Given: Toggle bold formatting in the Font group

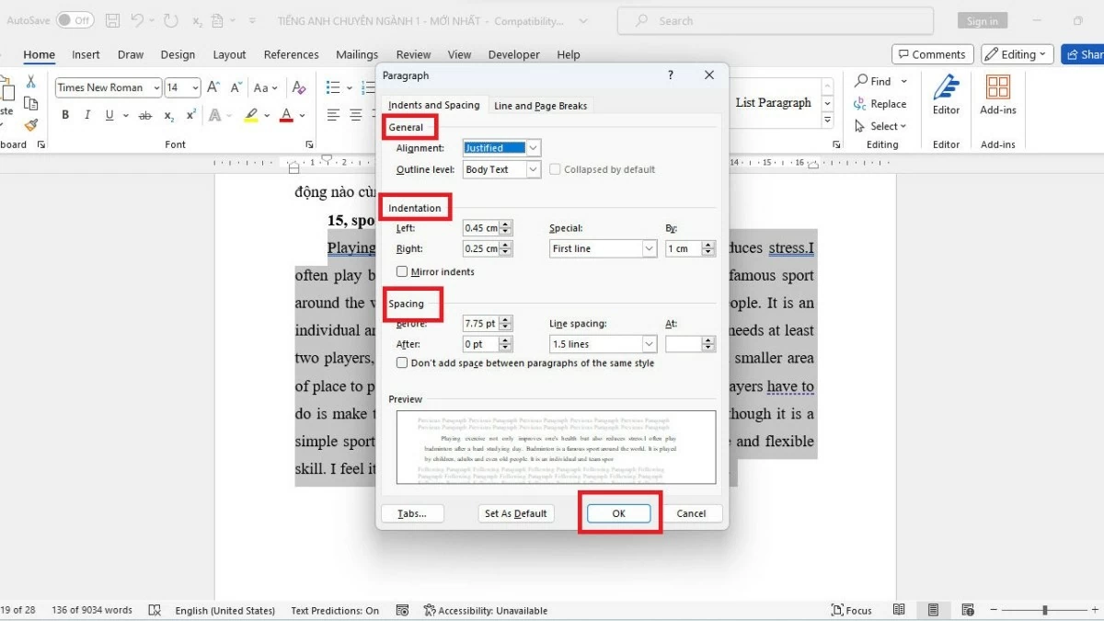Looking at the screenshot, I should click(64, 114).
